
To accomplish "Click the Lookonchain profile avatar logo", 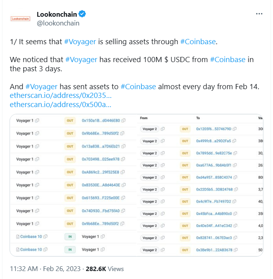I will pyautogui.click(x=20, y=19).
